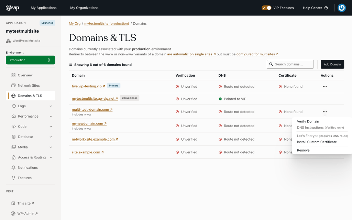Expand the Database section chevron

[x=51, y=137]
